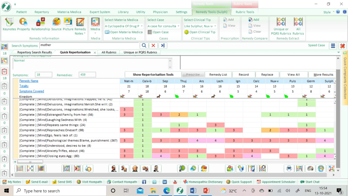348x196 pixels.
Task: Switch to the Materia Medica ribbon tab
Action: 69,12
